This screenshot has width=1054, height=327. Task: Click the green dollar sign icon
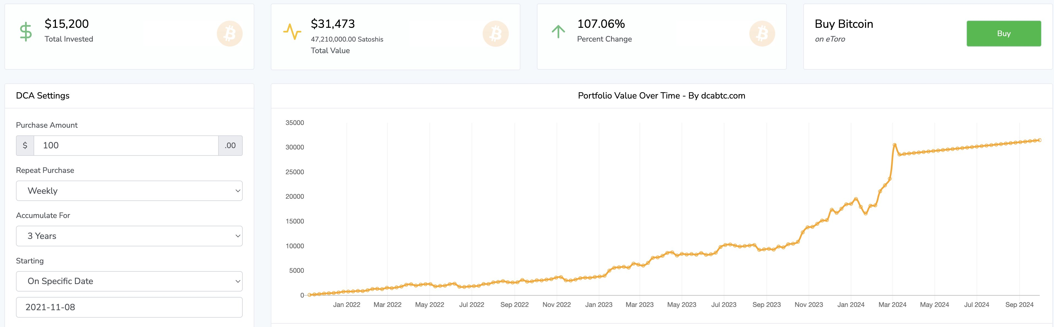26,32
